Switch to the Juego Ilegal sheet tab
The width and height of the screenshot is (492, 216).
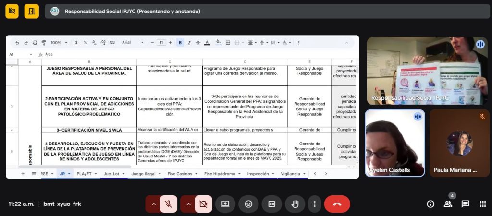[x=144, y=173]
